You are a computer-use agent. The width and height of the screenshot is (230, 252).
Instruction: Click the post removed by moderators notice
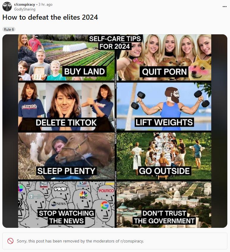pos(115,241)
